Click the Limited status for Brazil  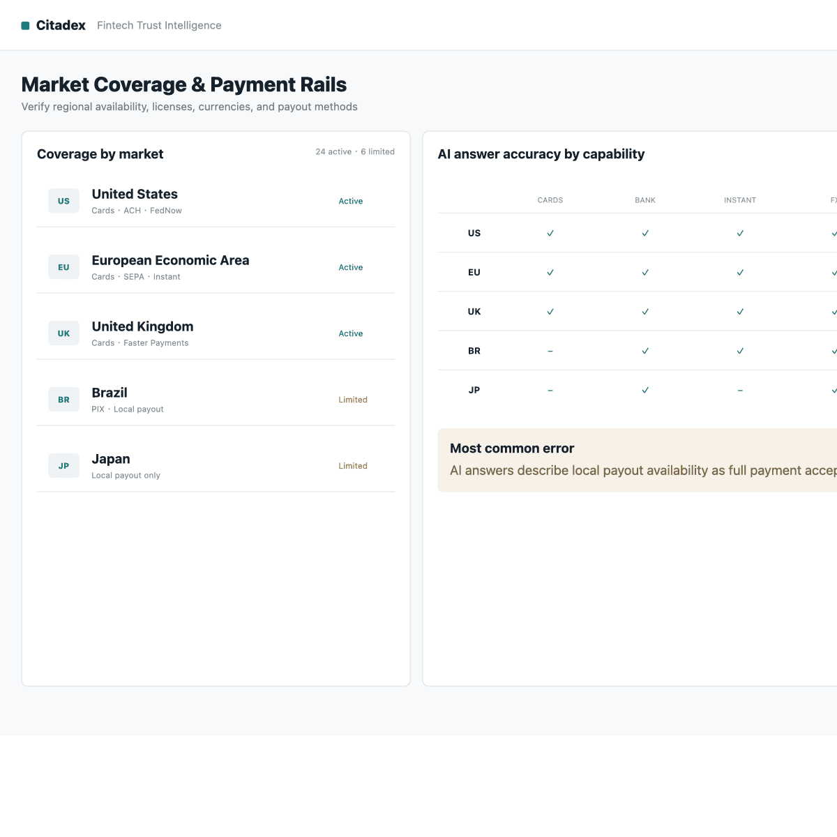pyautogui.click(x=353, y=400)
